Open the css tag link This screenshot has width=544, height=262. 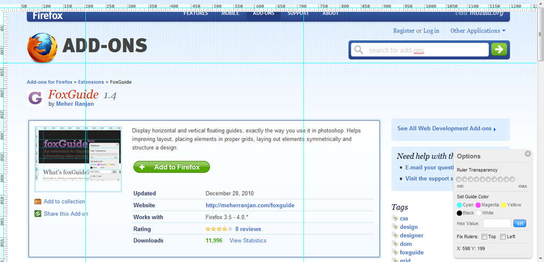point(404,219)
